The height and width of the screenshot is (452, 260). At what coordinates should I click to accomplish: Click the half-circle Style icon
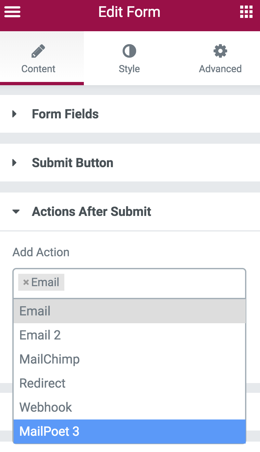click(x=129, y=51)
